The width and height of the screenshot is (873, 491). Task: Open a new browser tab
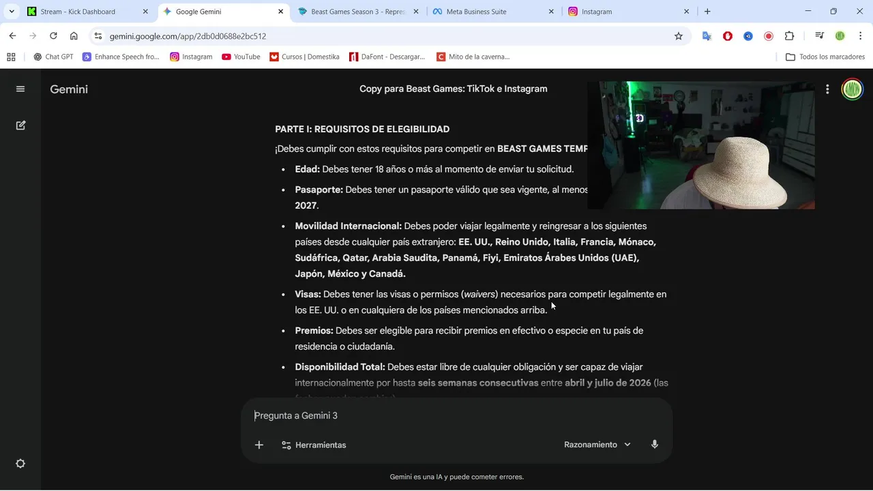[x=707, y=12]
